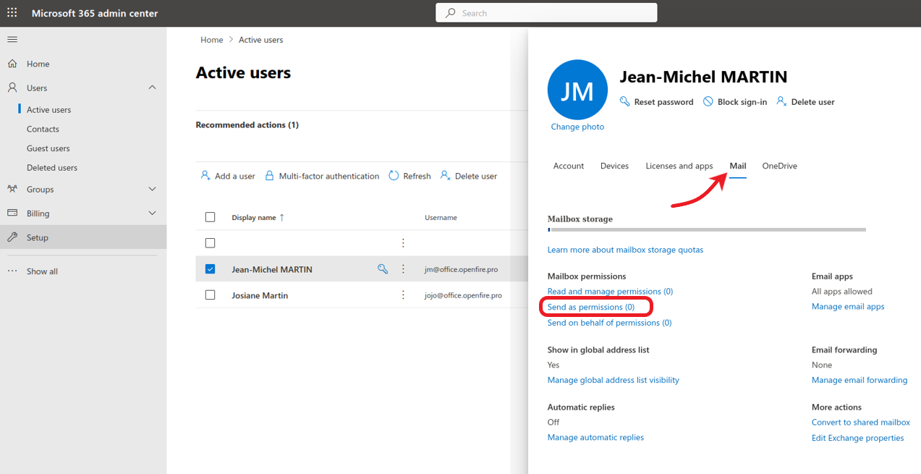The height and width of the screenshot is (474, 921).
Task: Check the blank user row checkbox
Action: click(x=211, y=243)
